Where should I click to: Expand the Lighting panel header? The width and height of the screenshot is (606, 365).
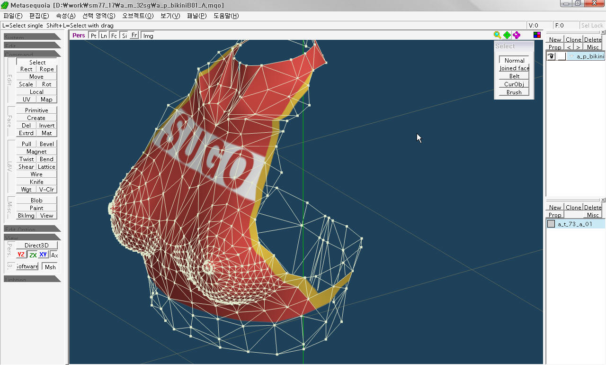(x=32, y=279)
